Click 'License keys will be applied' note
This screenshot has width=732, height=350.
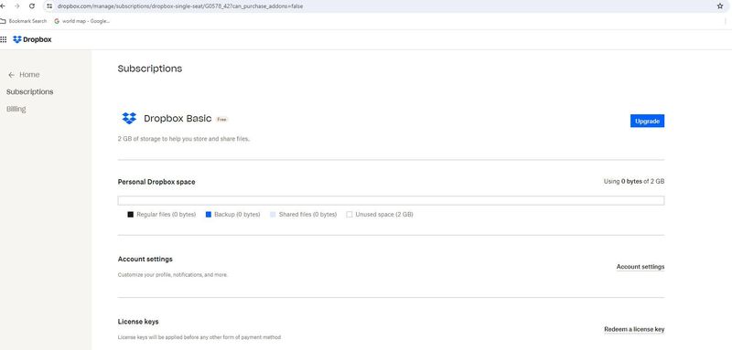point(199,337)
